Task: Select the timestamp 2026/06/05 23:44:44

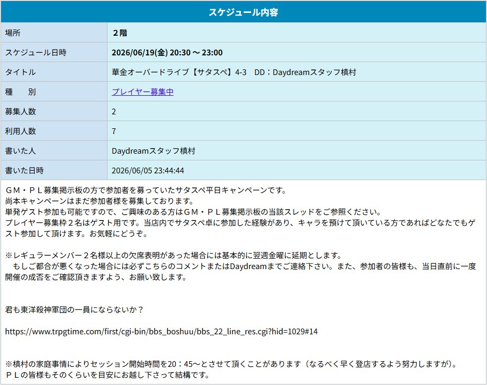Action: pyautogui.click(x=148, y=170)
